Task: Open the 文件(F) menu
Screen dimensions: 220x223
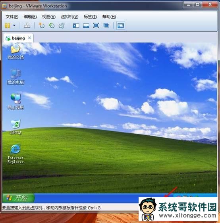Action: [12, 17]
